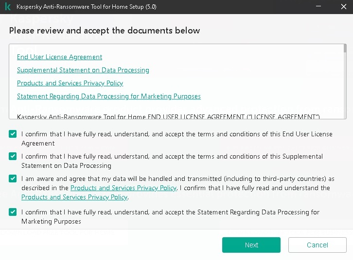Open the Privacy Policy link ending the third confirmation
The width and height of the screenshot is (353, 260).
[x=74, y=197]
